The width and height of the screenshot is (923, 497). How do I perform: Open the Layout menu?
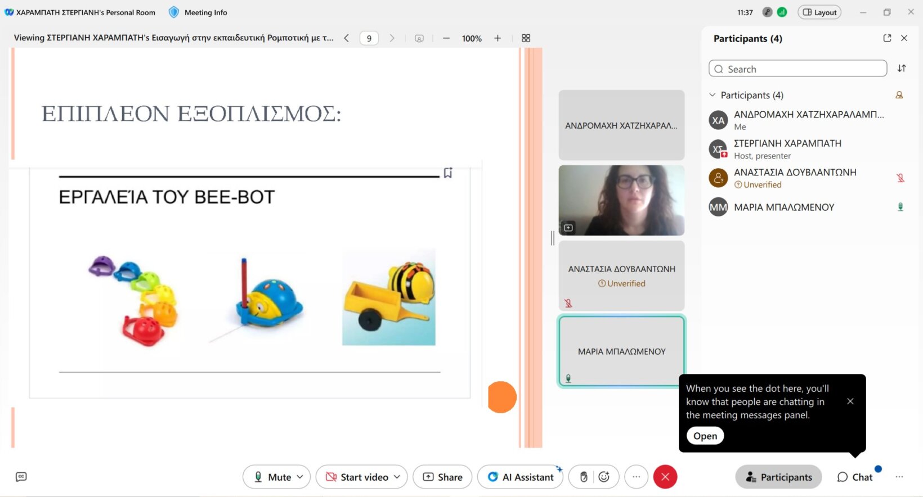819,12
